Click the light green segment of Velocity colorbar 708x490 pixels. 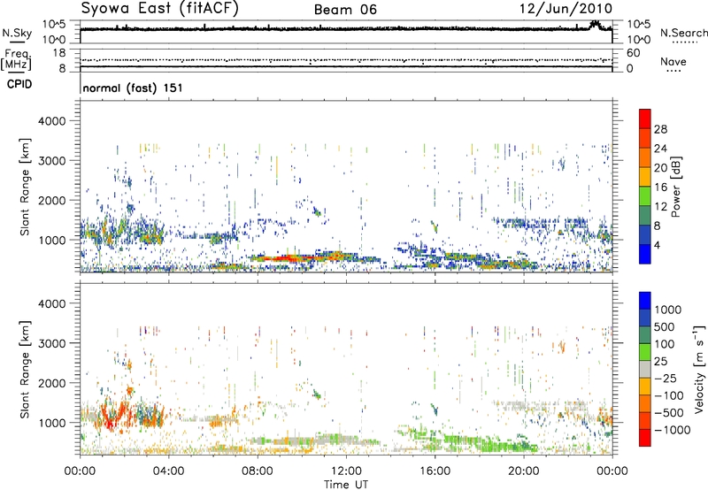(645, 352)
